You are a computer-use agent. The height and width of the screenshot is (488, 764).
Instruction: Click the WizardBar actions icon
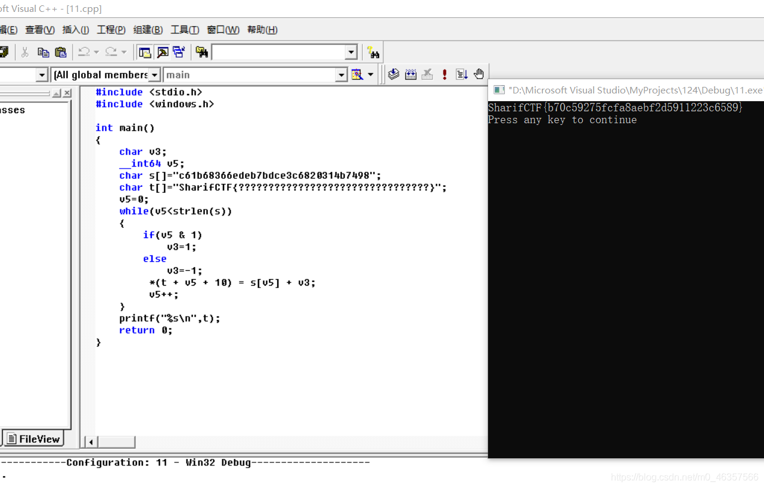pyautogui.click(x=357, y=74)
